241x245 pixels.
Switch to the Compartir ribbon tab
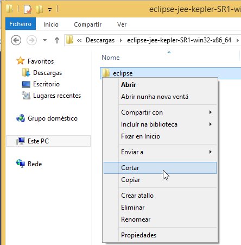pos(88,24)
